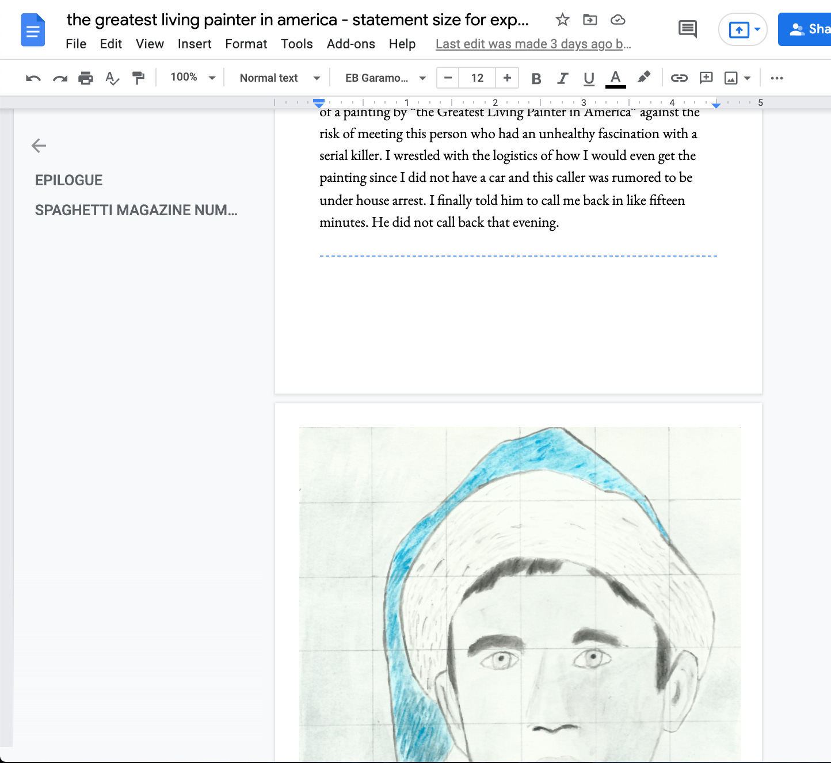Print the document
Screen dimensions: 831x763
[86, 78]
